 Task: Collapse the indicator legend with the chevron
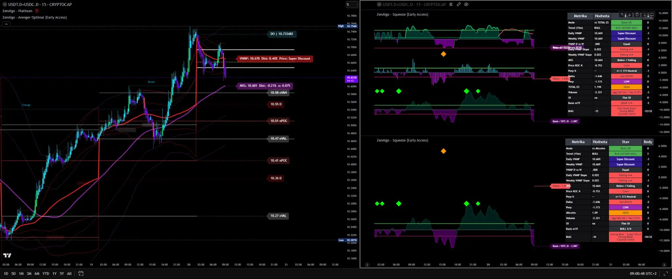coord(6,24)
